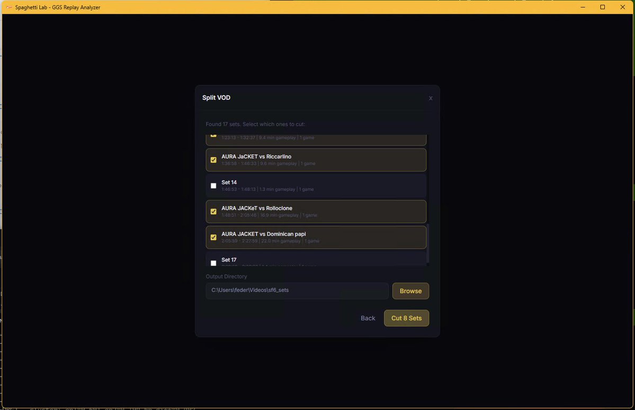Click the Found 17 sets instruction text
This screenshot has height=410, width=635.
pos(256,124)
